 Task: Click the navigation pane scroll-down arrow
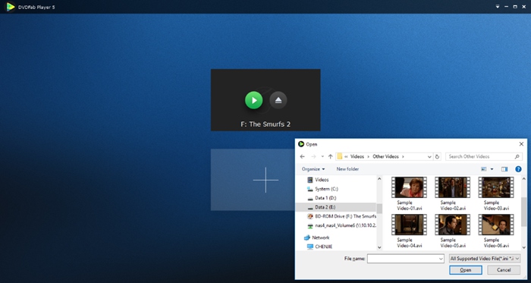click(x=379, y=247)
